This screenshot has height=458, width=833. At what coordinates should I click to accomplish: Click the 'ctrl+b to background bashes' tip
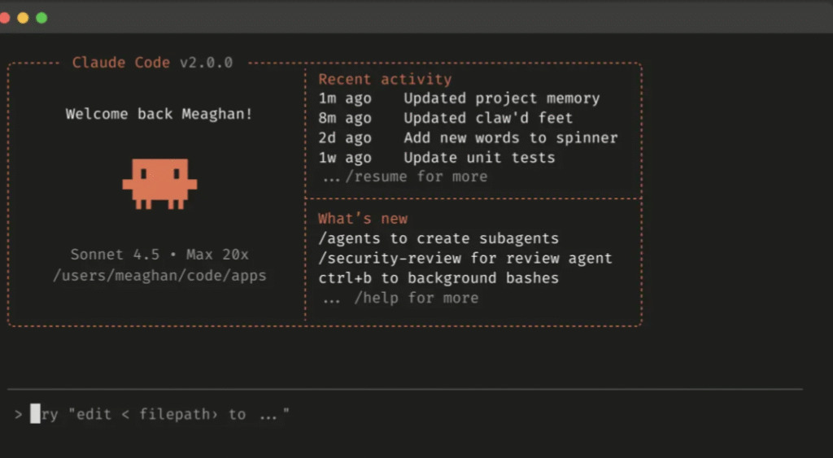[x=438, y=277]
